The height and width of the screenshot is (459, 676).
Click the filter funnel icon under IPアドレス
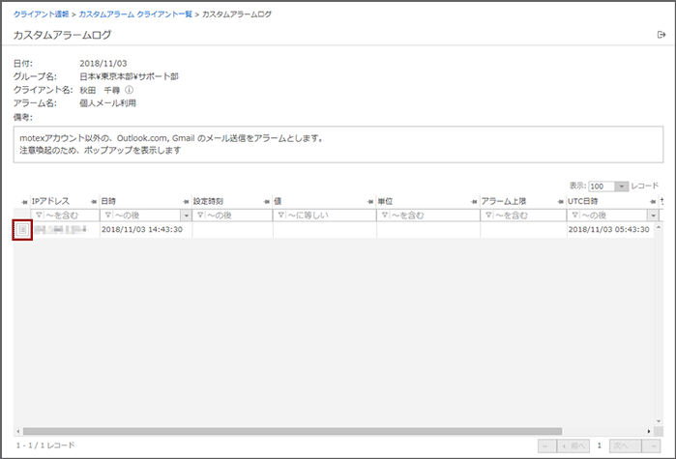click(39, 215)
